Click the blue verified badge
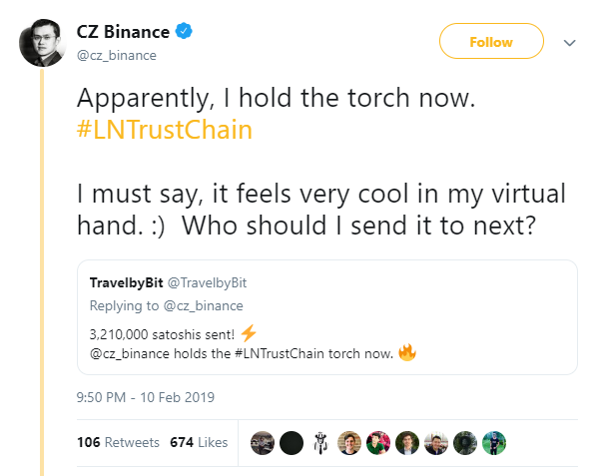 pos(184,32)
